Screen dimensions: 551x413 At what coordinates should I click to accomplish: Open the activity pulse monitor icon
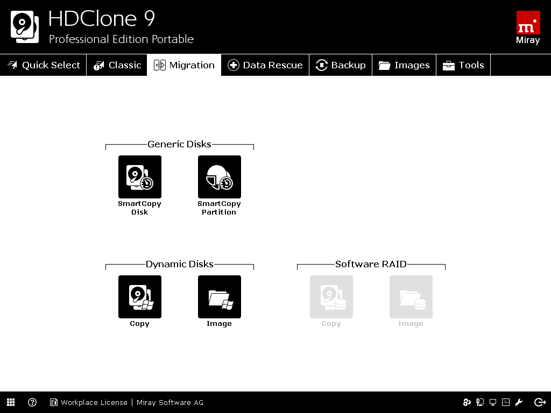506,402
